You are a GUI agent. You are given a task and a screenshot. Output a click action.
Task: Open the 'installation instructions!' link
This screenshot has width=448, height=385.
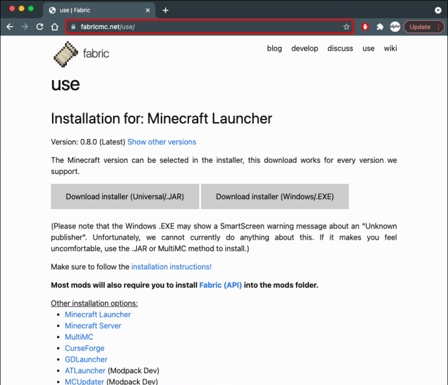pyautogui.click(x=171, y=267)
